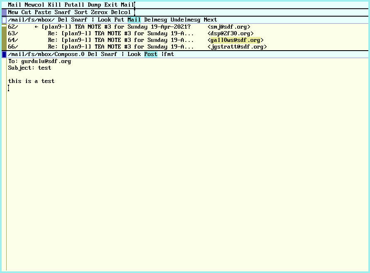Click the To address gurdulu@sdf.org

(x=46, y=61)
